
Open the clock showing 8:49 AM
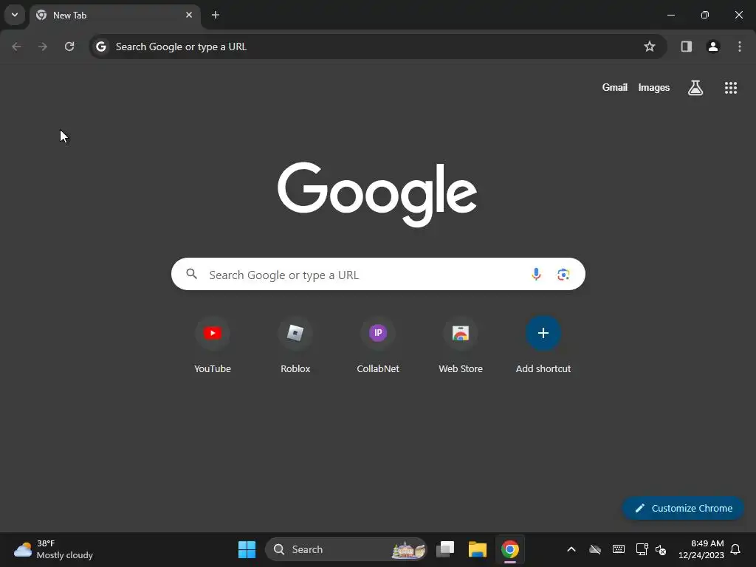point(701,549)
